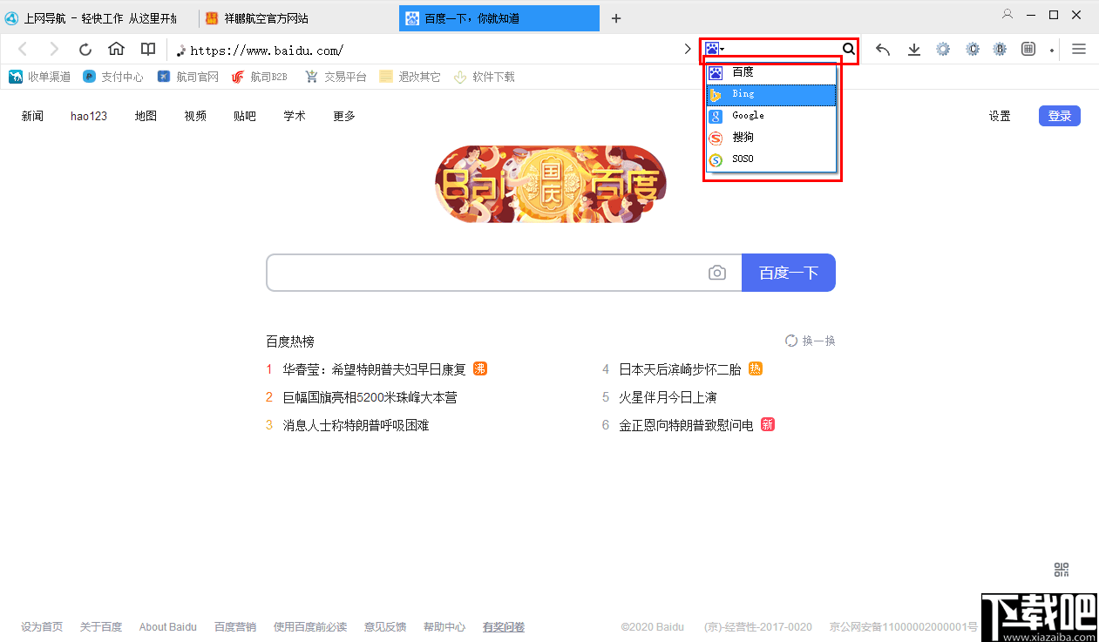Click the URL address bar
The height and width of the screenshot is (642, 1099).
click(427, 50)
